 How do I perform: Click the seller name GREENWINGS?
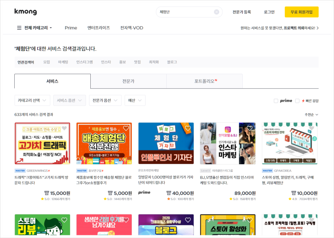[x=37, y=171]
